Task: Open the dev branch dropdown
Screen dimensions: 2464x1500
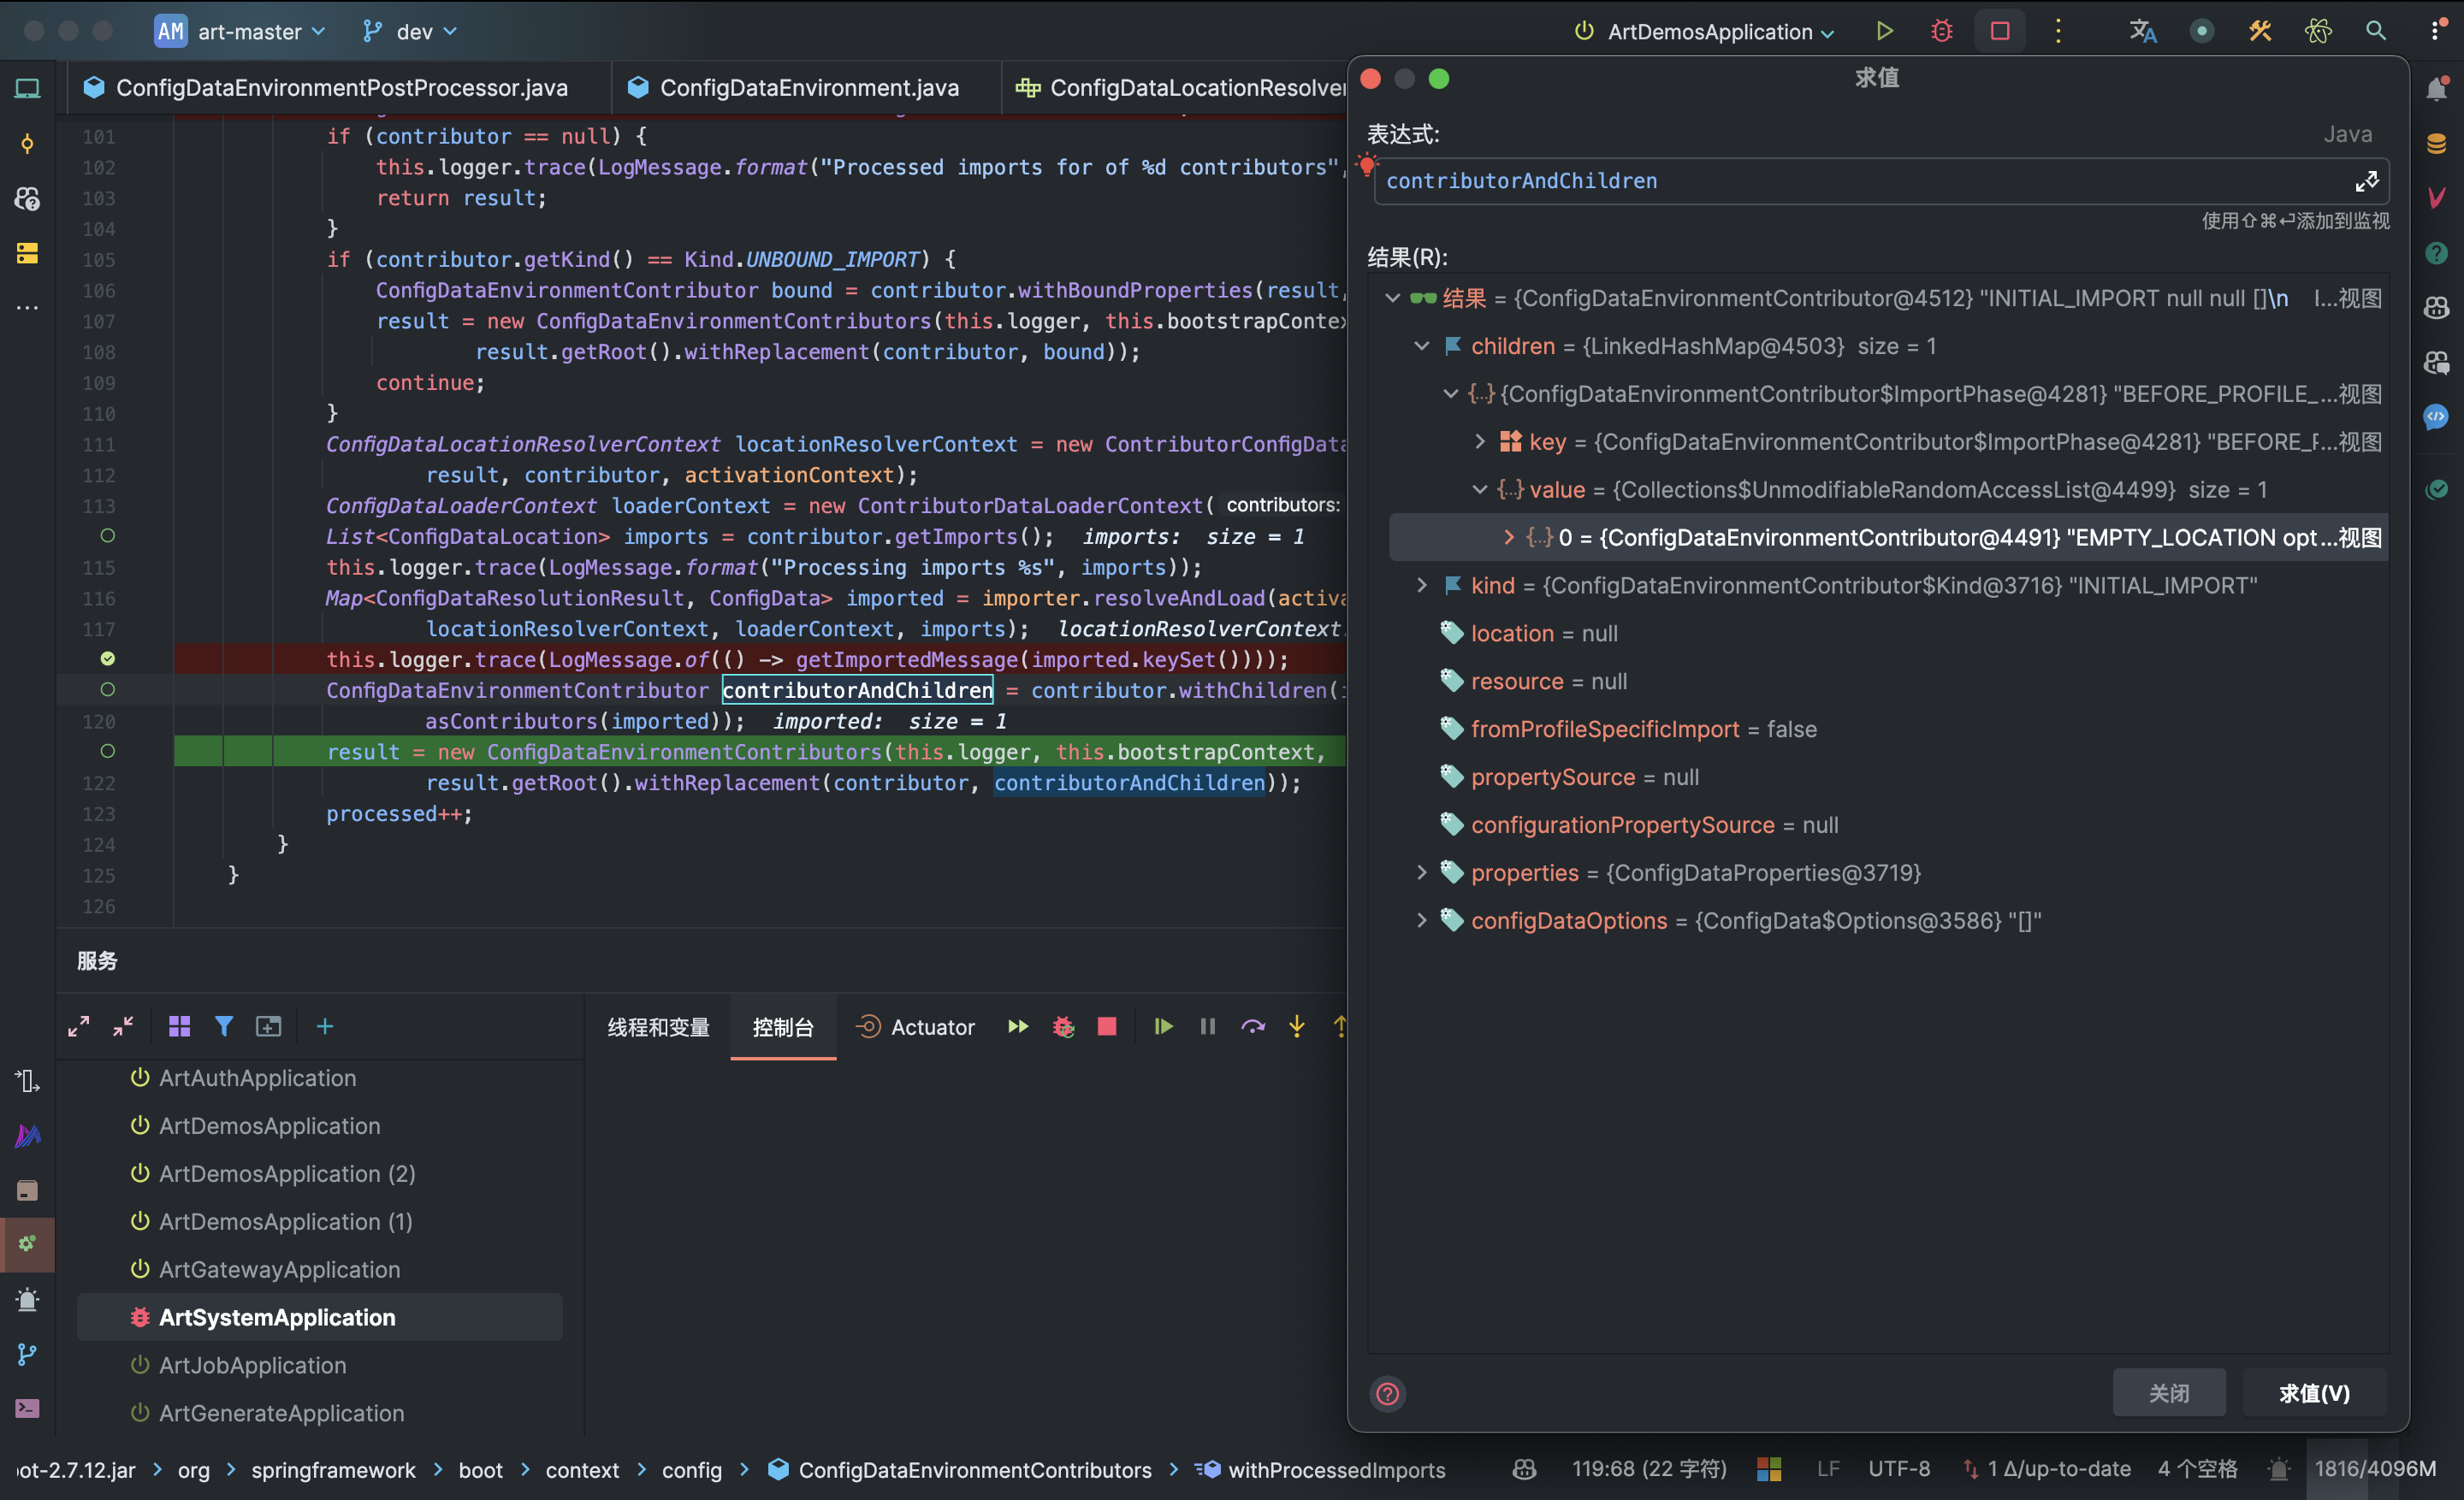Action: [x=413, y=32]
